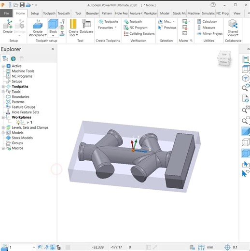Run Toolpath verification

(x=133, y=21)
